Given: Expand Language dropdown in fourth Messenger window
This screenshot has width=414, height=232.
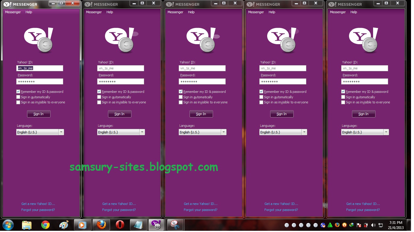Looking at the screenshot, I should (304, 132).
